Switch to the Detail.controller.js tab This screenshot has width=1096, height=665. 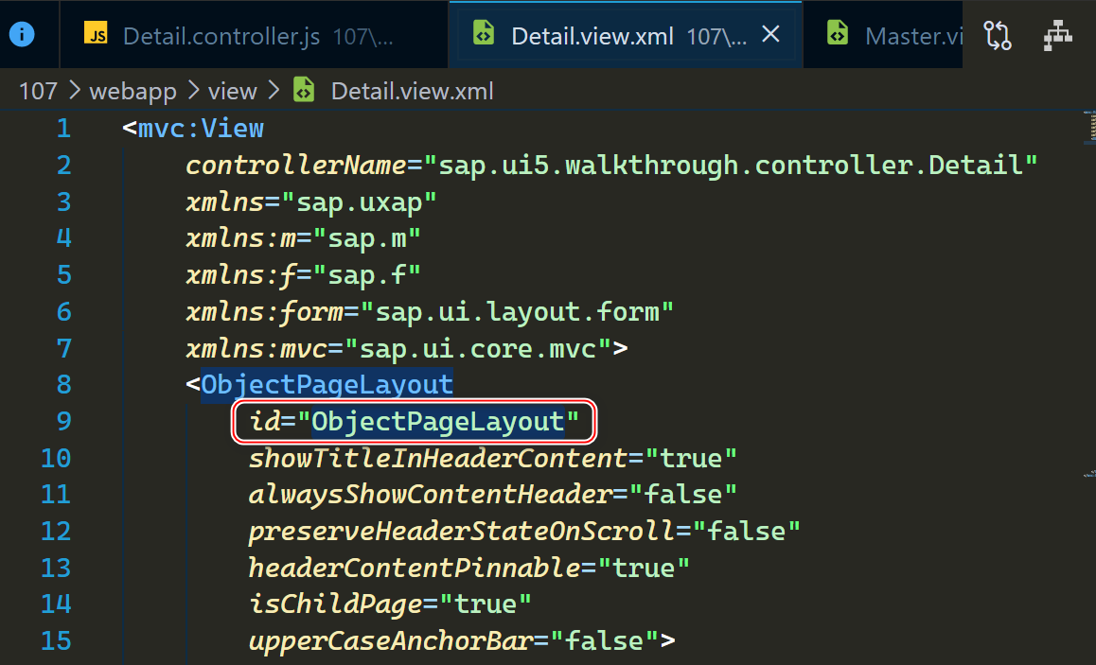click(254, 35)
